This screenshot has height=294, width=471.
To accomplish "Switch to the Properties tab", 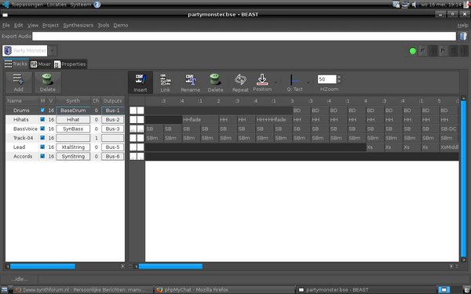I will [x=70, y=64].
